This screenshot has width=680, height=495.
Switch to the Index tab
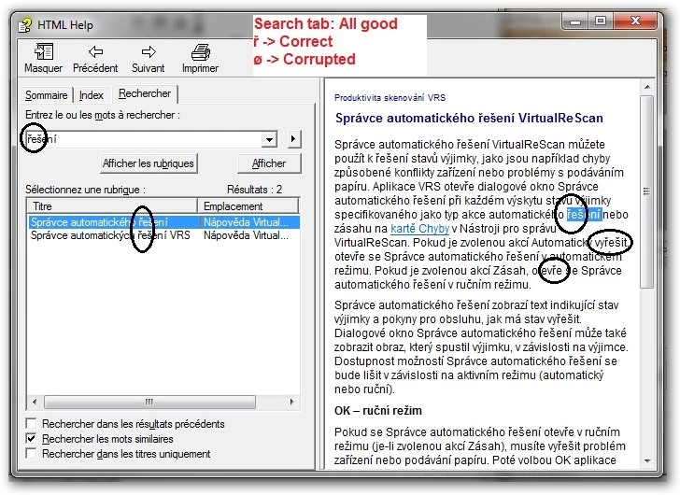pyautogui.click(x=92, y=95)
